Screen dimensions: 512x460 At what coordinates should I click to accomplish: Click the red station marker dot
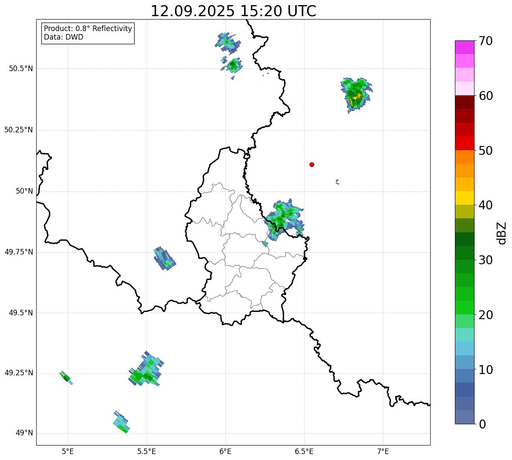point(312,165)
